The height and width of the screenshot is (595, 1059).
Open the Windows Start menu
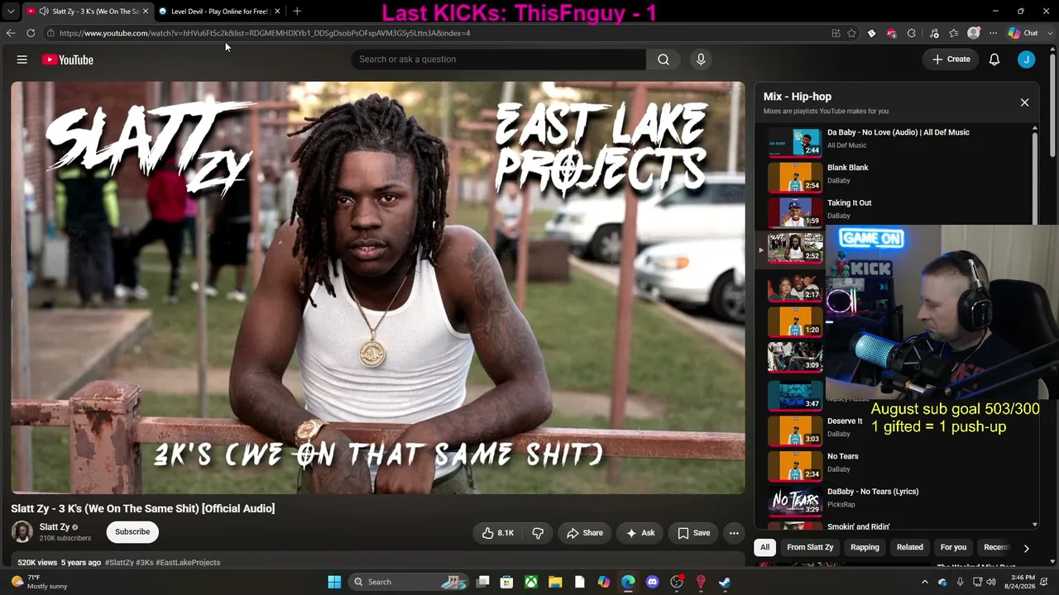[334, 582]
